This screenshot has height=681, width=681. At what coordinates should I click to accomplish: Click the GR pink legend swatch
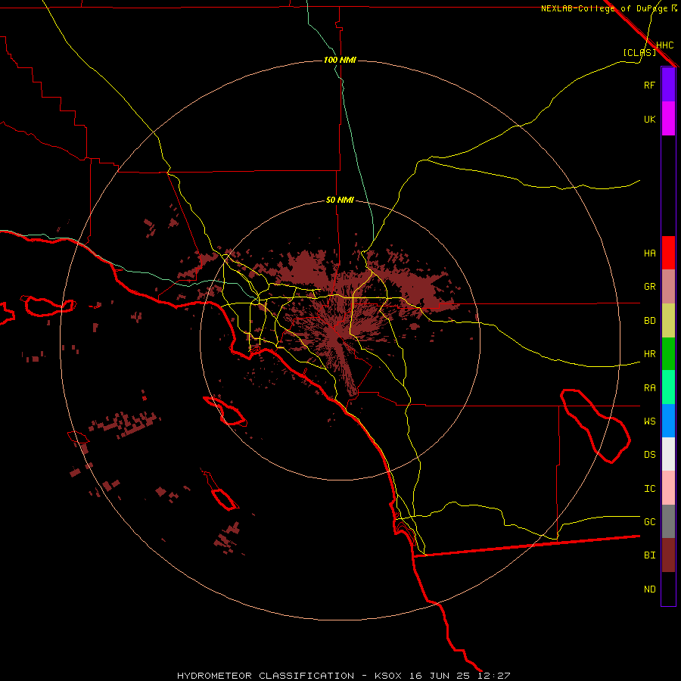pos(668,287)
